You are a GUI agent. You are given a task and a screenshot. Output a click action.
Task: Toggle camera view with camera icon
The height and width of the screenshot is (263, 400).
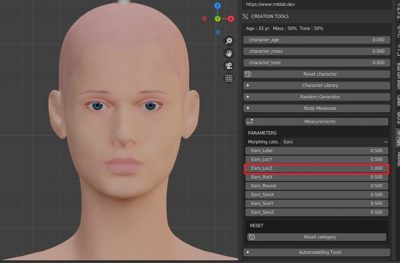point(229,66)
